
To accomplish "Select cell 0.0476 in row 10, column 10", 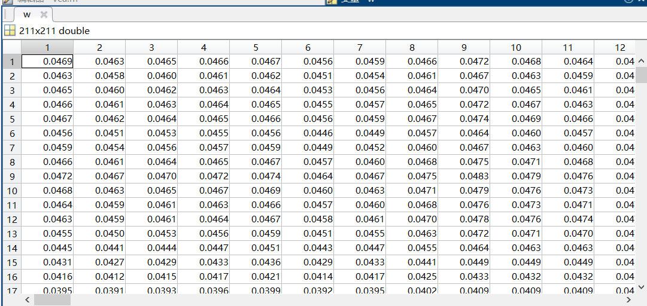I will point(516,191).
